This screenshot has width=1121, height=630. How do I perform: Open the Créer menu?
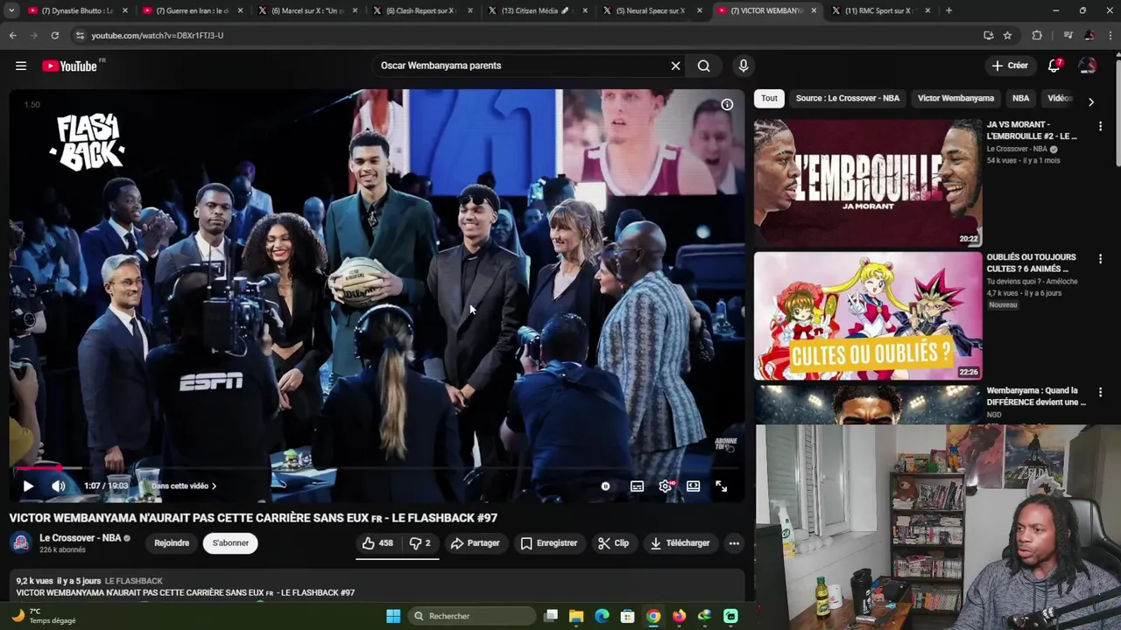click(1009, 66)
